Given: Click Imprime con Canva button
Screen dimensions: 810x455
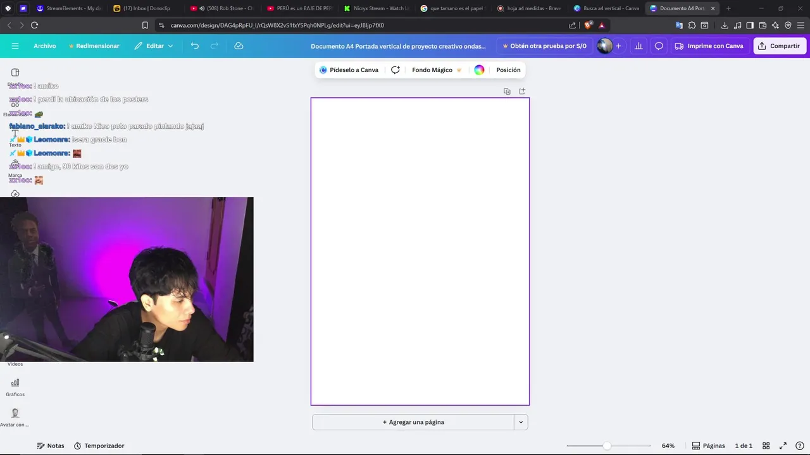Looking at the screenshot, I should [x=709, y=46].
